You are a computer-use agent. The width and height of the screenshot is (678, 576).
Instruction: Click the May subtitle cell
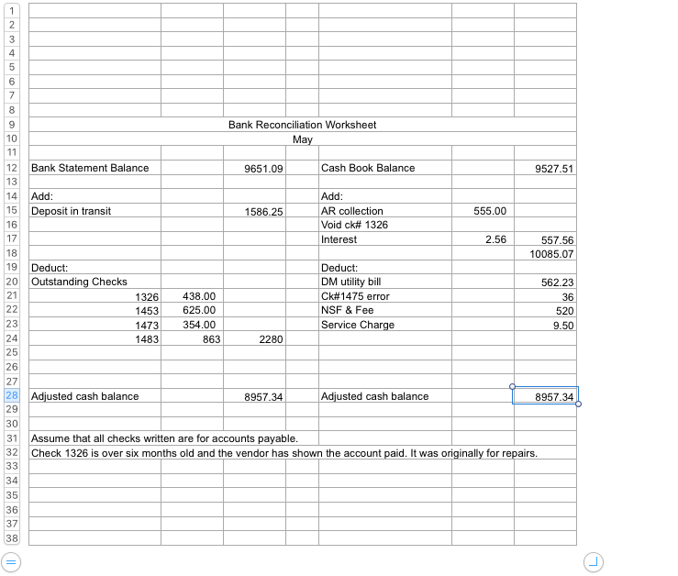[x=302, y=138]
